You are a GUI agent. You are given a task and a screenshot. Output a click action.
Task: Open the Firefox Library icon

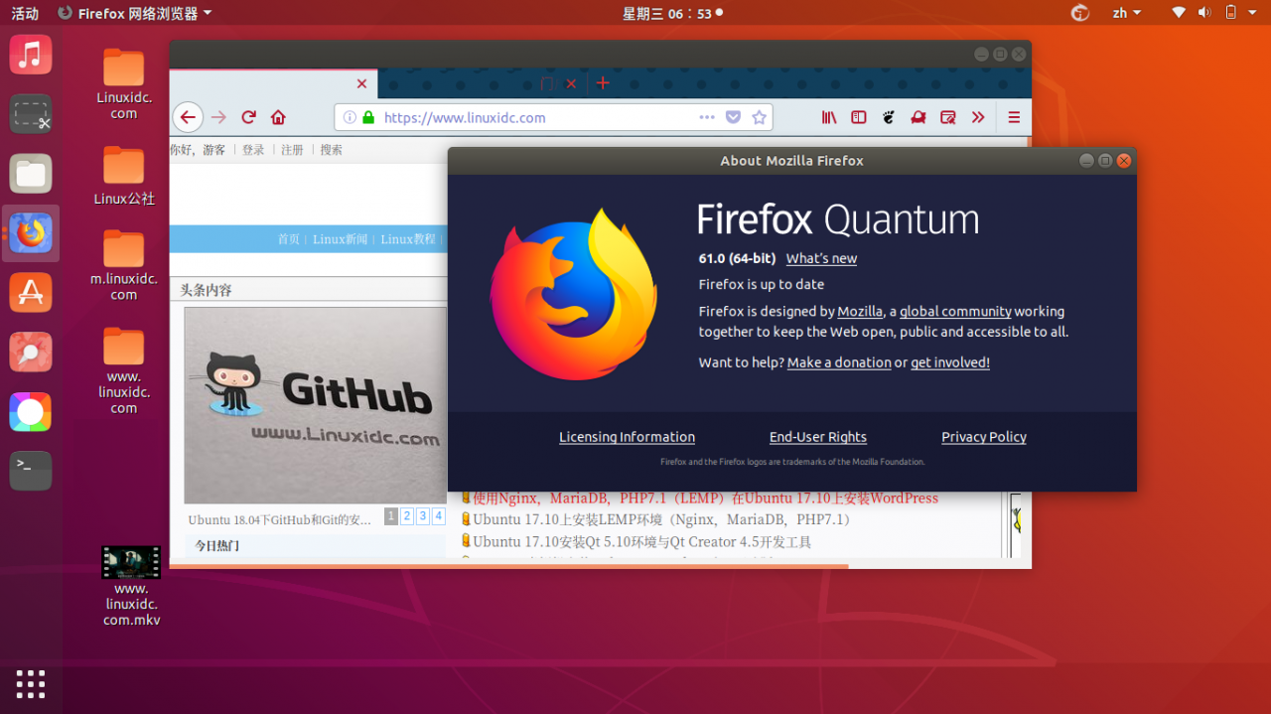pyautogui.click(x=829, y=117)
